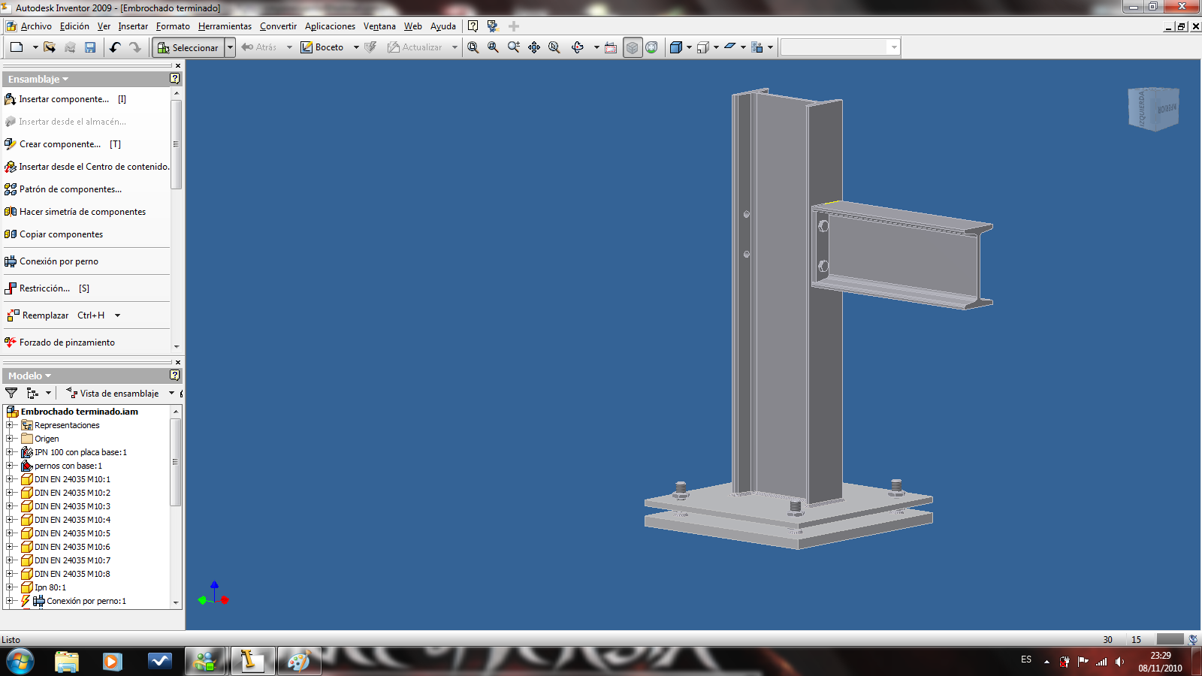
Task: Click Insertar componente command
Action: (x=65, y=99)
